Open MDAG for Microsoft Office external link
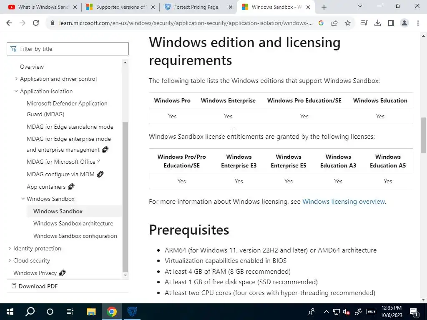The width and height of the screenshot is (427, 320). click(63, 162)
